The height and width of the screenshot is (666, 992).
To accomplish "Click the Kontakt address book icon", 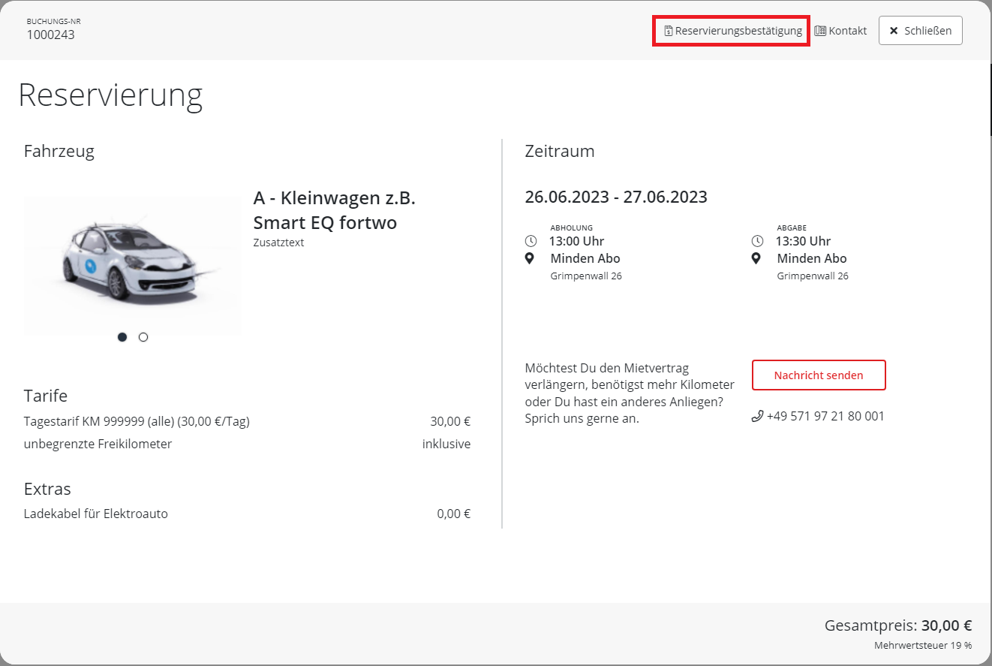I will (820, 31).
